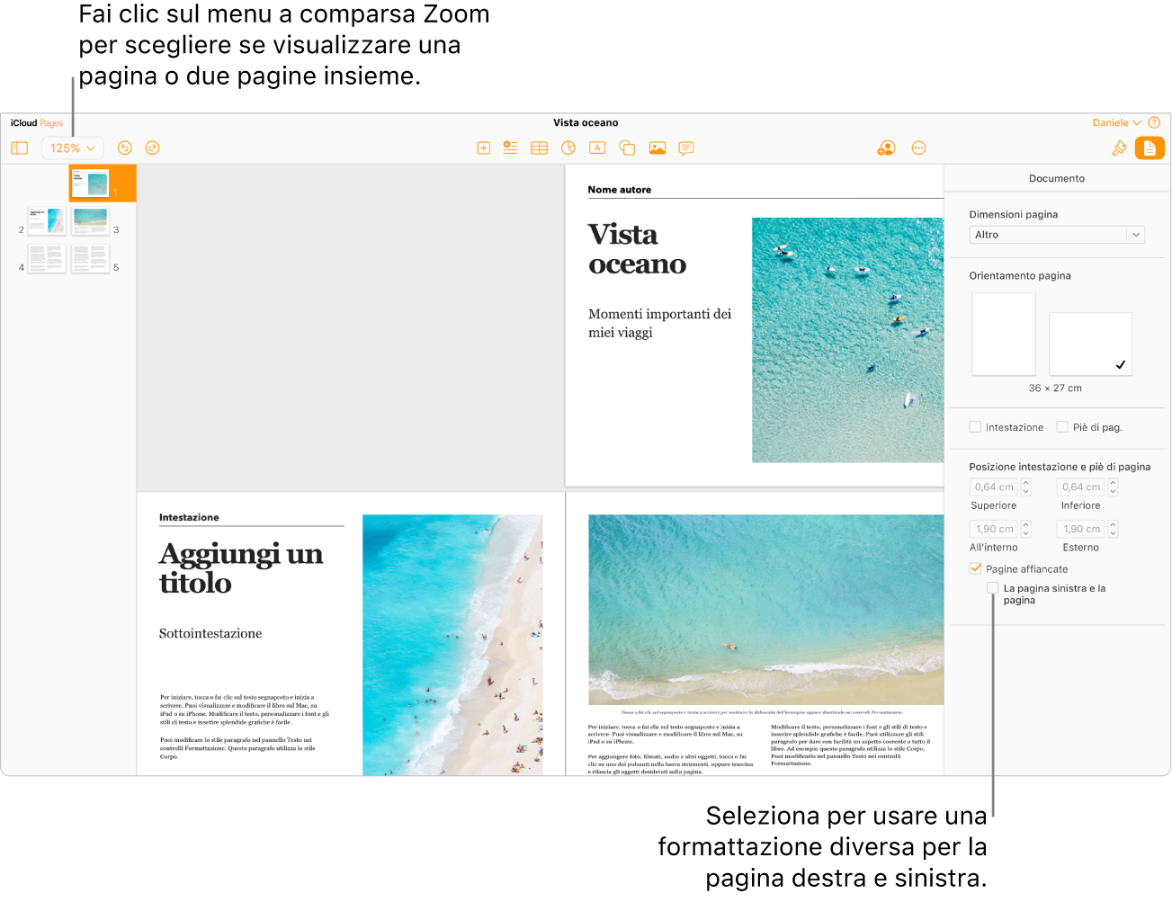Click the Documento panel heading
This screenshot has height=902, width=1172.
1057,179
